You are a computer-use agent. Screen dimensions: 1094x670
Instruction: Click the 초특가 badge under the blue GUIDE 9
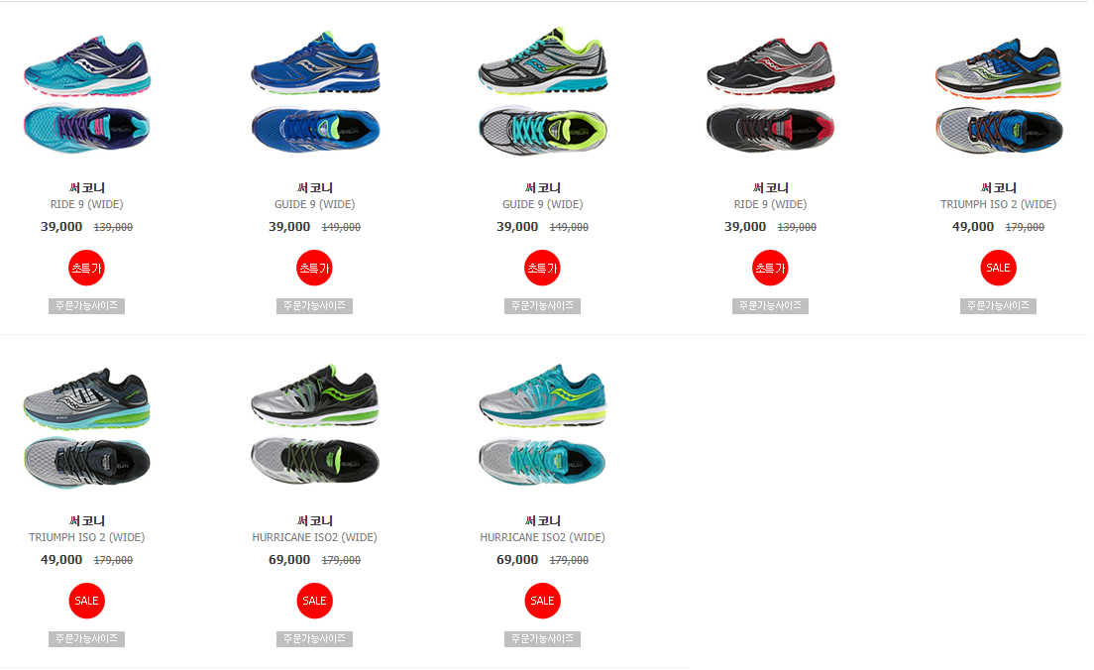click(314, 268)
